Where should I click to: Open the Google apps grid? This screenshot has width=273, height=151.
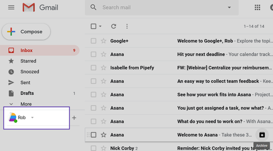click(x=257, y=7)
